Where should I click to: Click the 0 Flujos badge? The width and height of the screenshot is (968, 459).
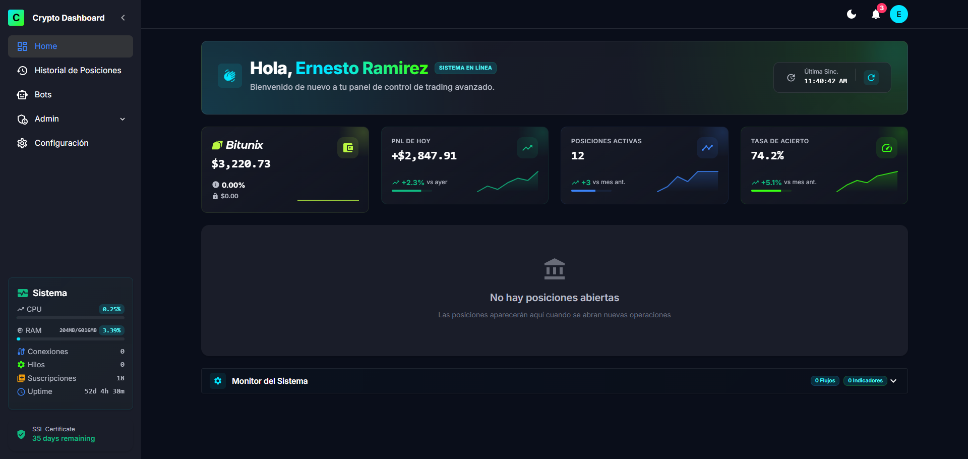pos(824,381)
